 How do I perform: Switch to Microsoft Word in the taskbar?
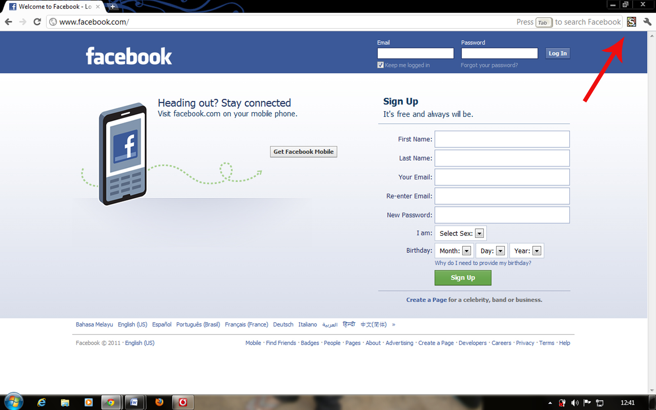(x=134, y=402)
